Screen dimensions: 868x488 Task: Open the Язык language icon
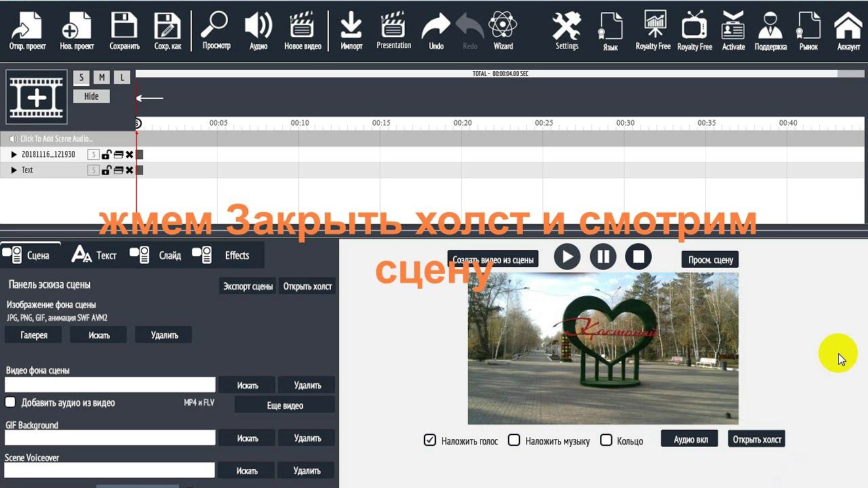610,31
